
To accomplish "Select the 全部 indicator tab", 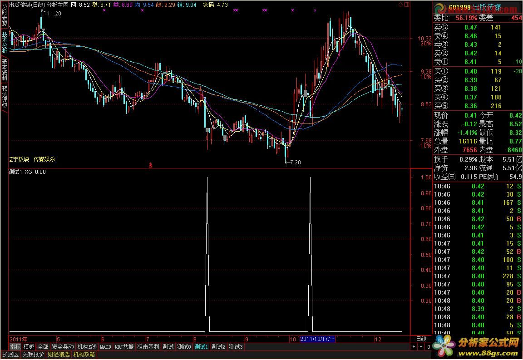I will (x=43, y=347).
